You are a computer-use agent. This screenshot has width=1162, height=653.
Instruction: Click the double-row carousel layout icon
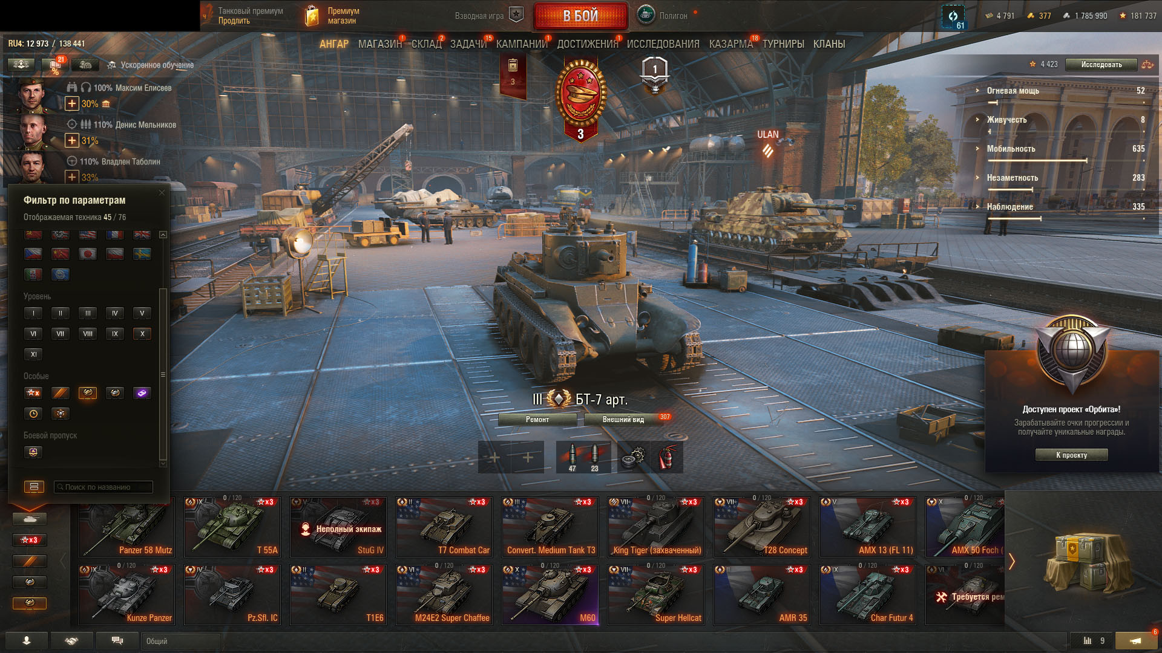(34, 487)
